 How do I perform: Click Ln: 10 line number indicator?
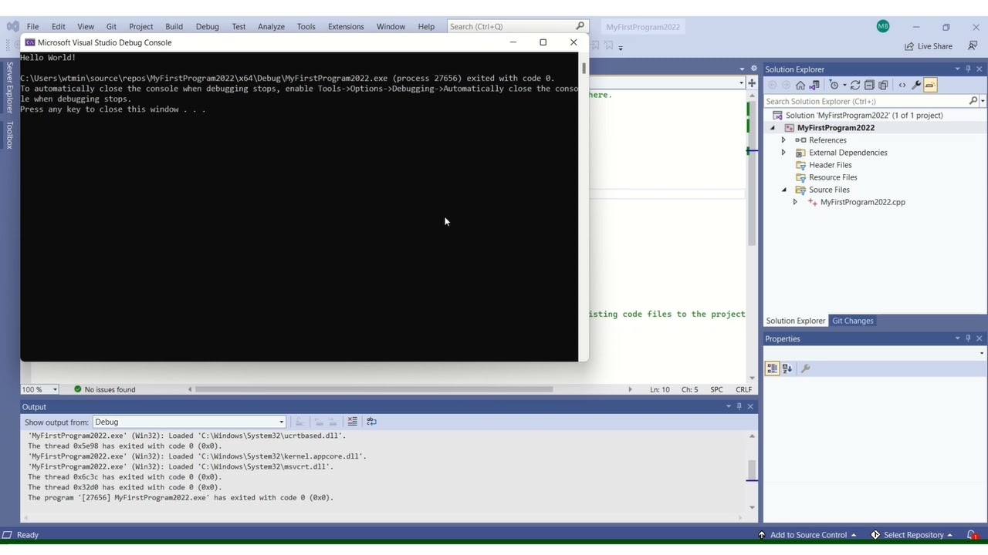[660, 389]
